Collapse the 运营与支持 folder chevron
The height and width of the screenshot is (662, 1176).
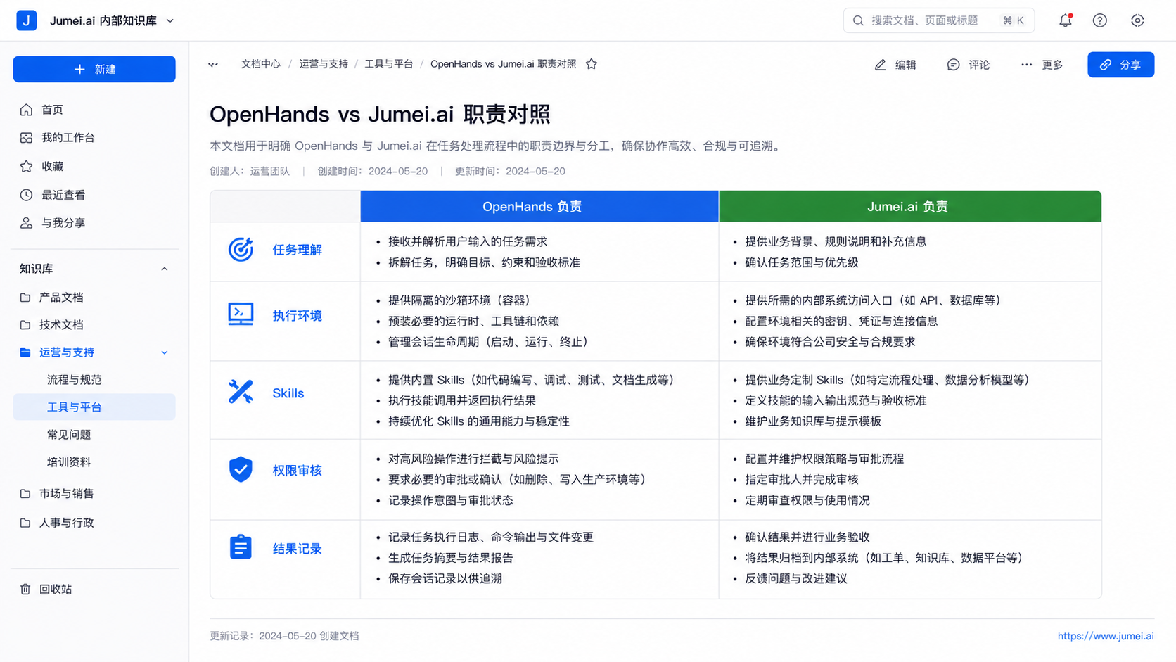click(x=164, y=352)
